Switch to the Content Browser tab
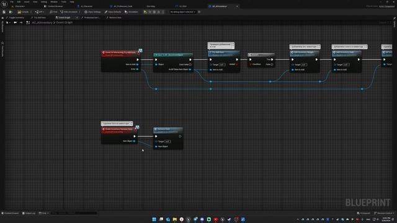397x223 pixels. point(54,6)
